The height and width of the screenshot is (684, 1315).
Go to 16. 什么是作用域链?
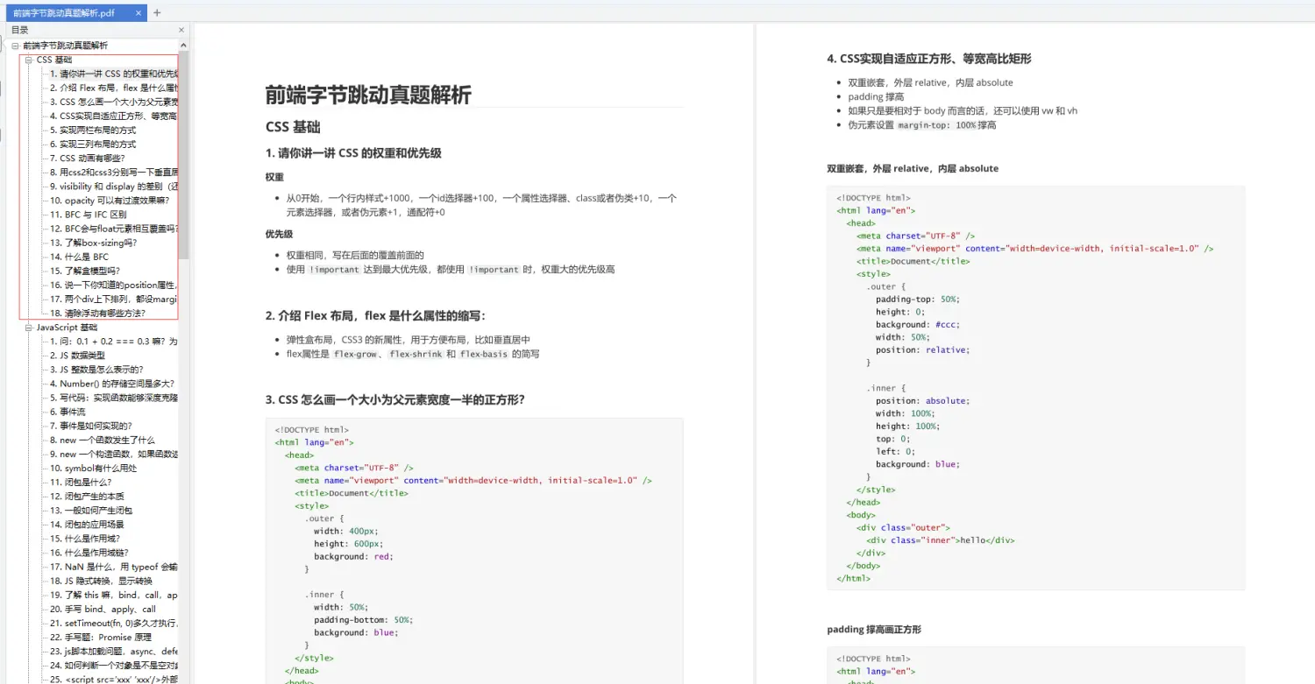tap(89, 553)
